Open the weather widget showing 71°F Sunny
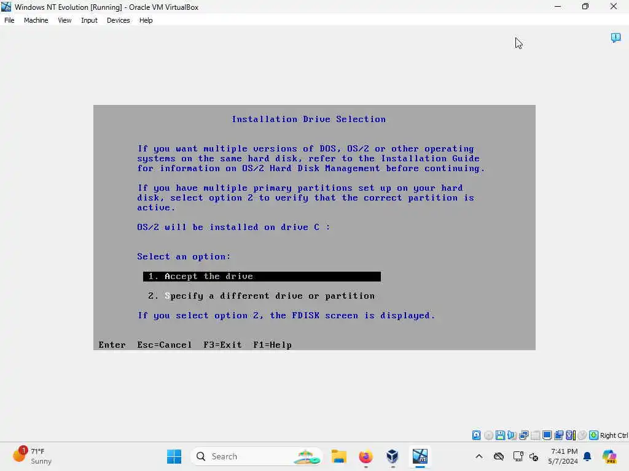Viewport: 629px width, 471px height. 32,456
